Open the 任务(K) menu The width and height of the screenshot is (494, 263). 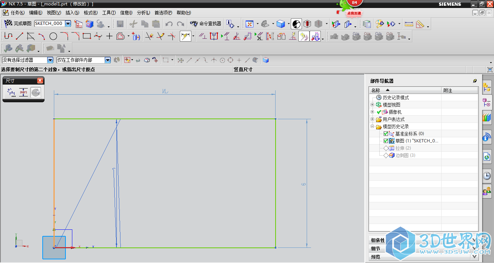(17, 13)
